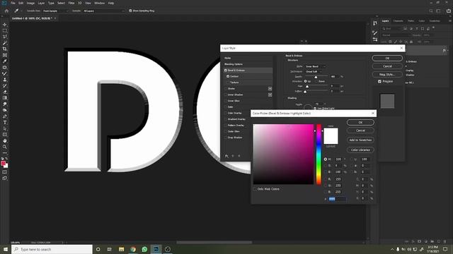Screen dimensions: 453x254
Task: Click the vertical hue slider strip
Action: tap(319, 155)
